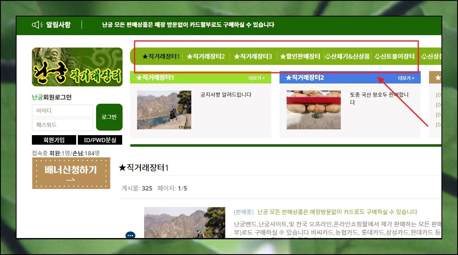Click the 패스워드 input field
Viewport: 458px width, 255px height.
coord(62,125)
